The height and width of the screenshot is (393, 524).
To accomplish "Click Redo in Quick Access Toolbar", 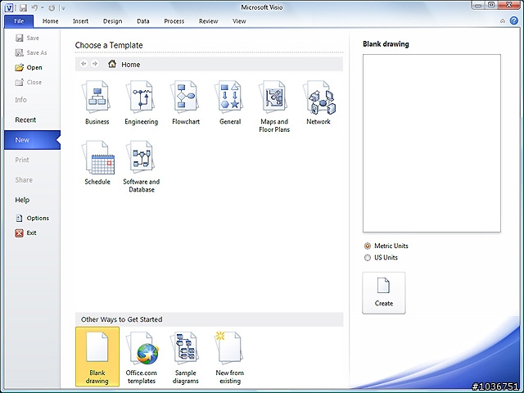I will [x=52, y=7].
